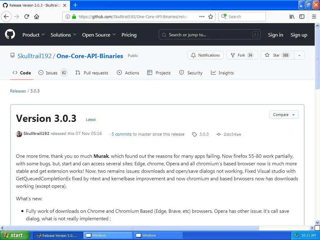The height and width of the screenshot is (240, 320).
Task: Expand the Open Source menu
Action: coord(99,35)
